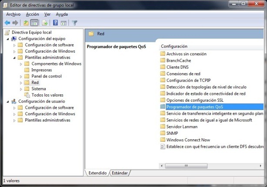Viewport: 267px width, 187px height.
Task: Click the Filter funnel toolbar icon
Action: pyautogui.click(x=74, y=23)
